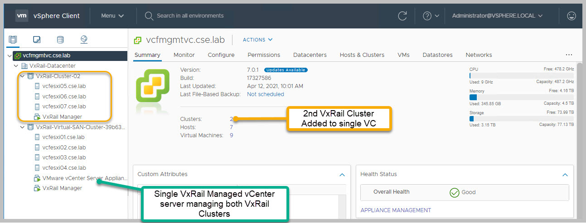This screenshot has height=223, width=586.
Task: Collapse the VxRail-Cluster-02 tree node
Action: [x=22, y=76]
